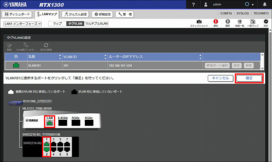Viewport: 272px width, 162px height.
Task: Click the 削除 button in VLAN101 row
Action: [248, 65]
